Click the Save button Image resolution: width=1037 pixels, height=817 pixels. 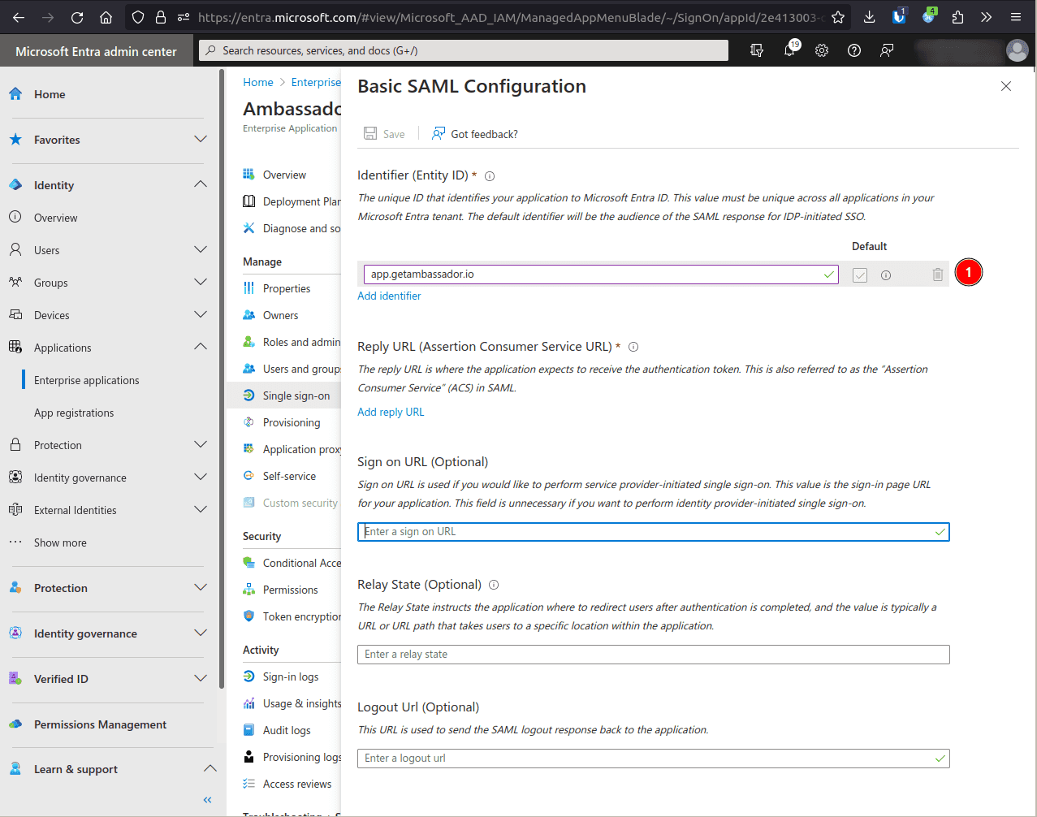384,134
